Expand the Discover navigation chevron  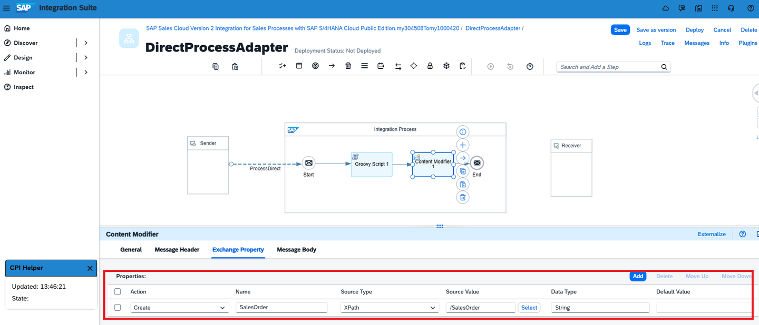(x=86, y=43)
